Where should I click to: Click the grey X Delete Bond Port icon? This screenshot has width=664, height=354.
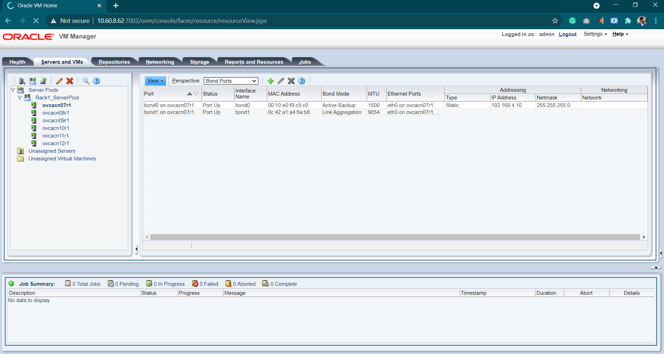(x=291, y=81)
